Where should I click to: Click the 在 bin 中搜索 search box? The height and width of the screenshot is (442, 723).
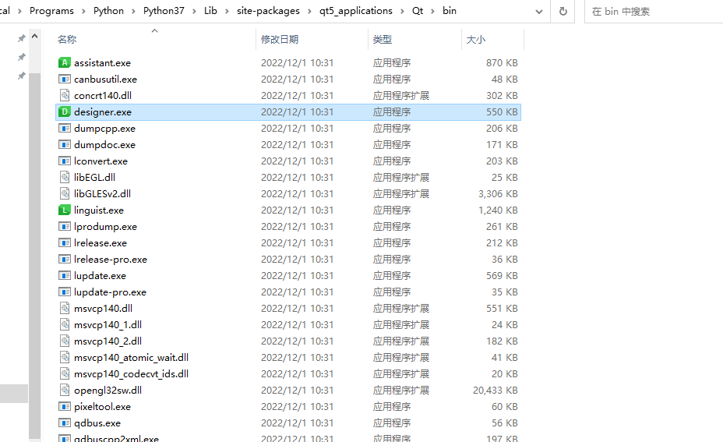click(651, 11)
